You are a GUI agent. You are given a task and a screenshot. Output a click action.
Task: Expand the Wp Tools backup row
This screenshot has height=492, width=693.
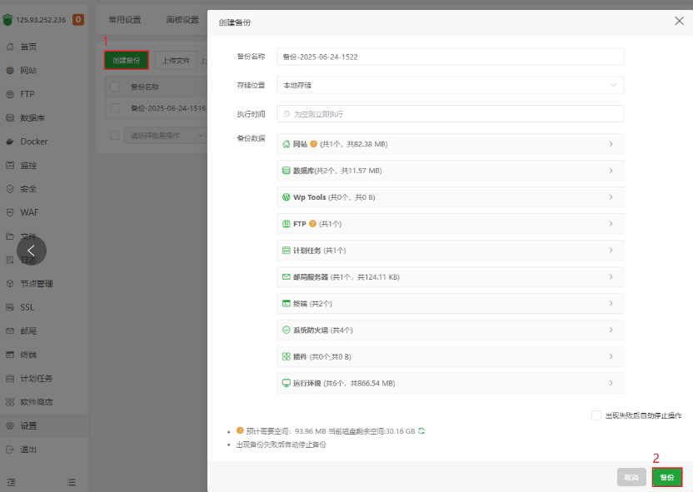click(x=450, y=197)
